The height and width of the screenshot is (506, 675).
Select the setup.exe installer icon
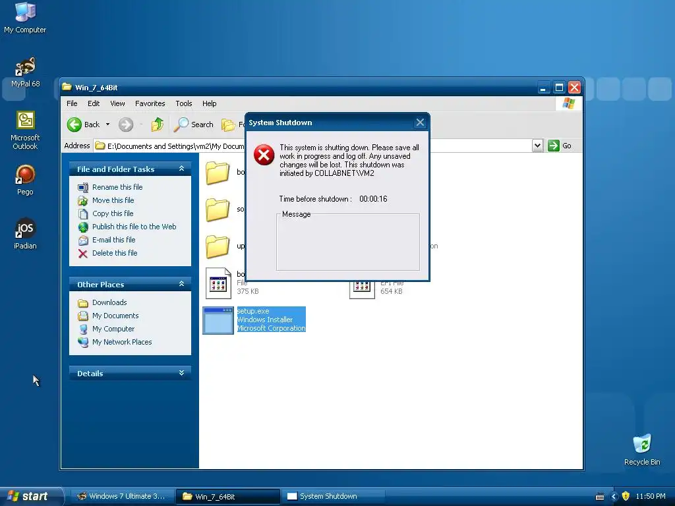218,320
